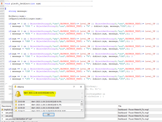The width and height of the screenshot is (162, 122).
Task: Click the help question mark in Allarme dialog
Action: pyautogui.click(x=74, y=87)
